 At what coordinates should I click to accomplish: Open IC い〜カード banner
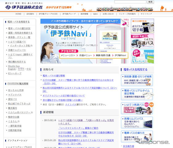point(142,56)
